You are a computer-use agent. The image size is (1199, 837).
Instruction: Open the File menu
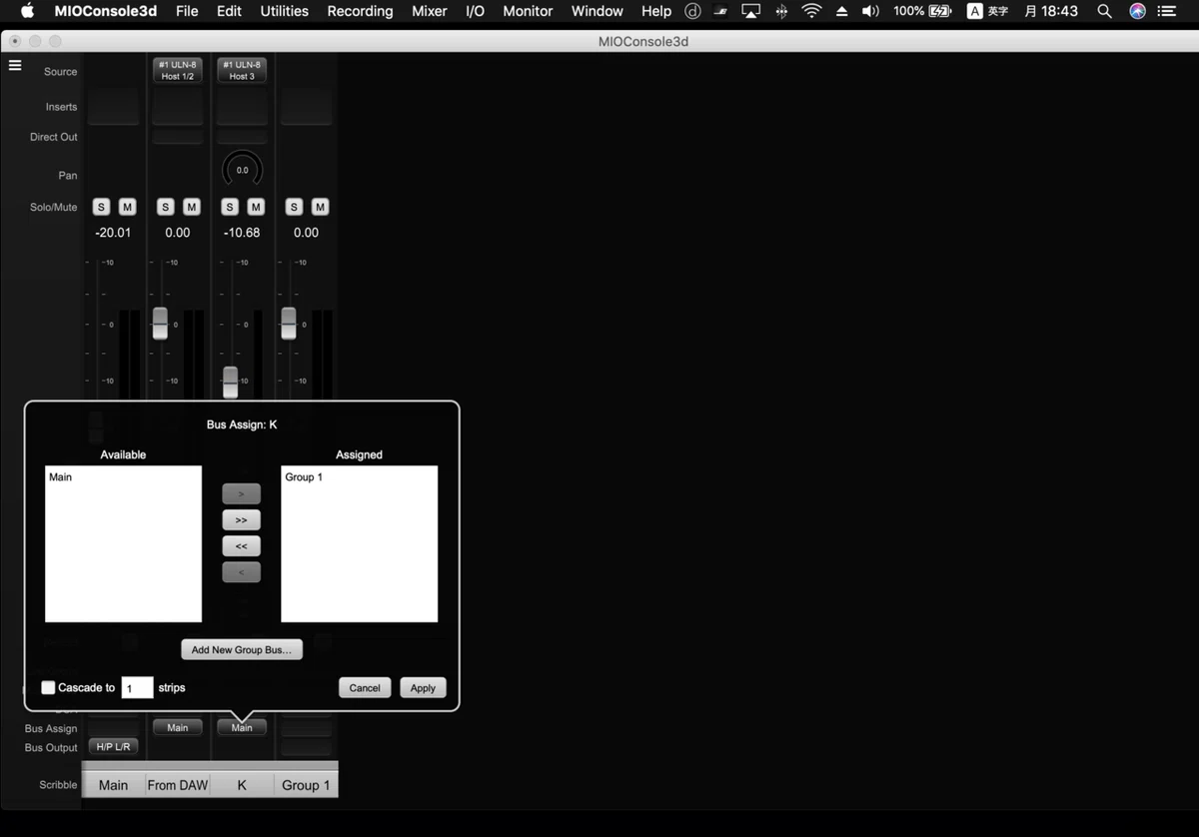coord(187,11)
